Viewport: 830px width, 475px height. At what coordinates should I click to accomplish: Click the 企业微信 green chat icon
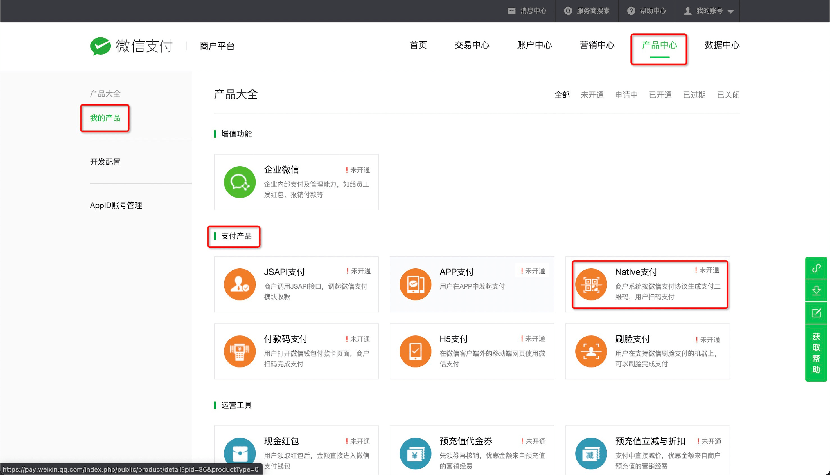[240, 182]
